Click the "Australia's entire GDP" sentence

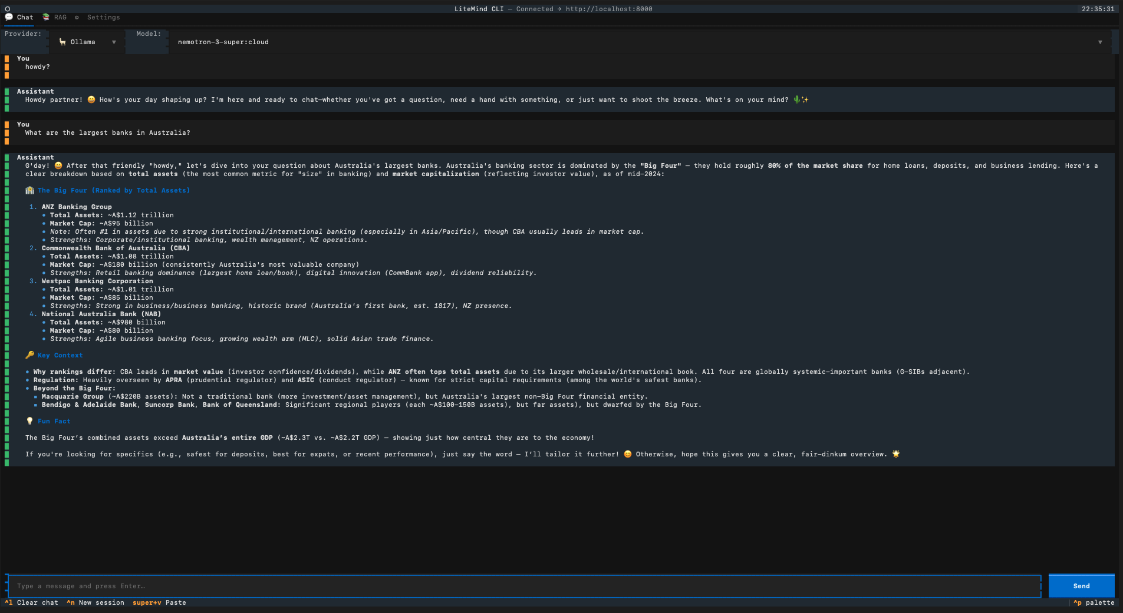click(x=309, y=438)
